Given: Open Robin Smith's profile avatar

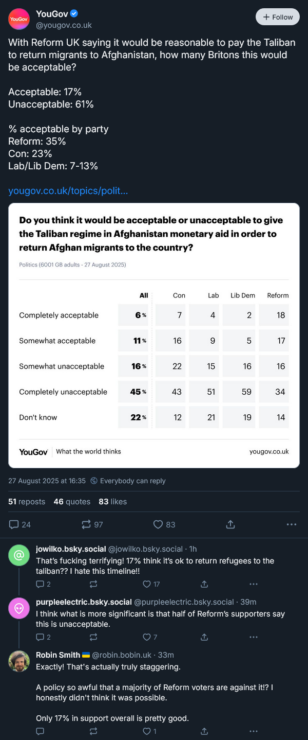Looking at the screenshot, I should 19,661.
